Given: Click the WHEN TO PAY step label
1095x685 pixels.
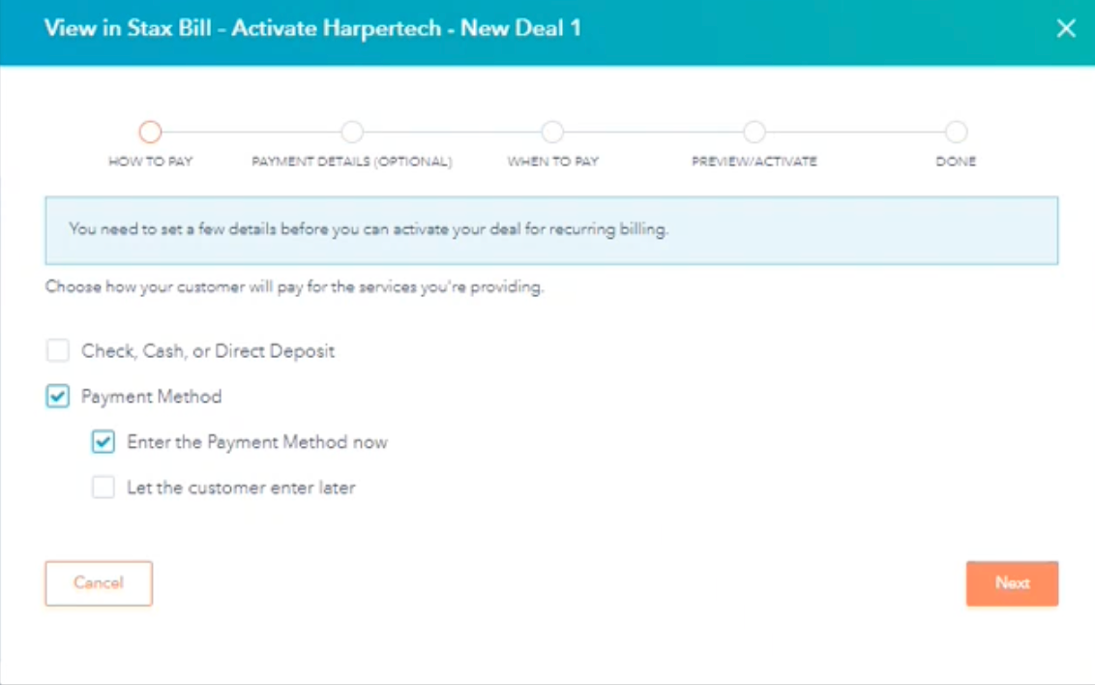Looking at the screenshot, I should [x=553, y=162].
